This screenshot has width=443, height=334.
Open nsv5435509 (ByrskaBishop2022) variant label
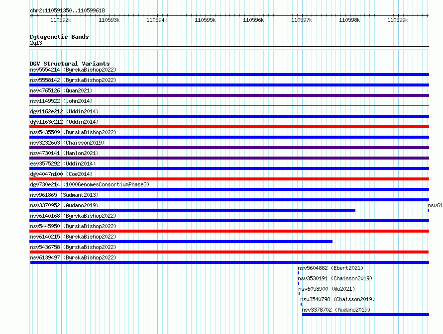click(73, 132)
